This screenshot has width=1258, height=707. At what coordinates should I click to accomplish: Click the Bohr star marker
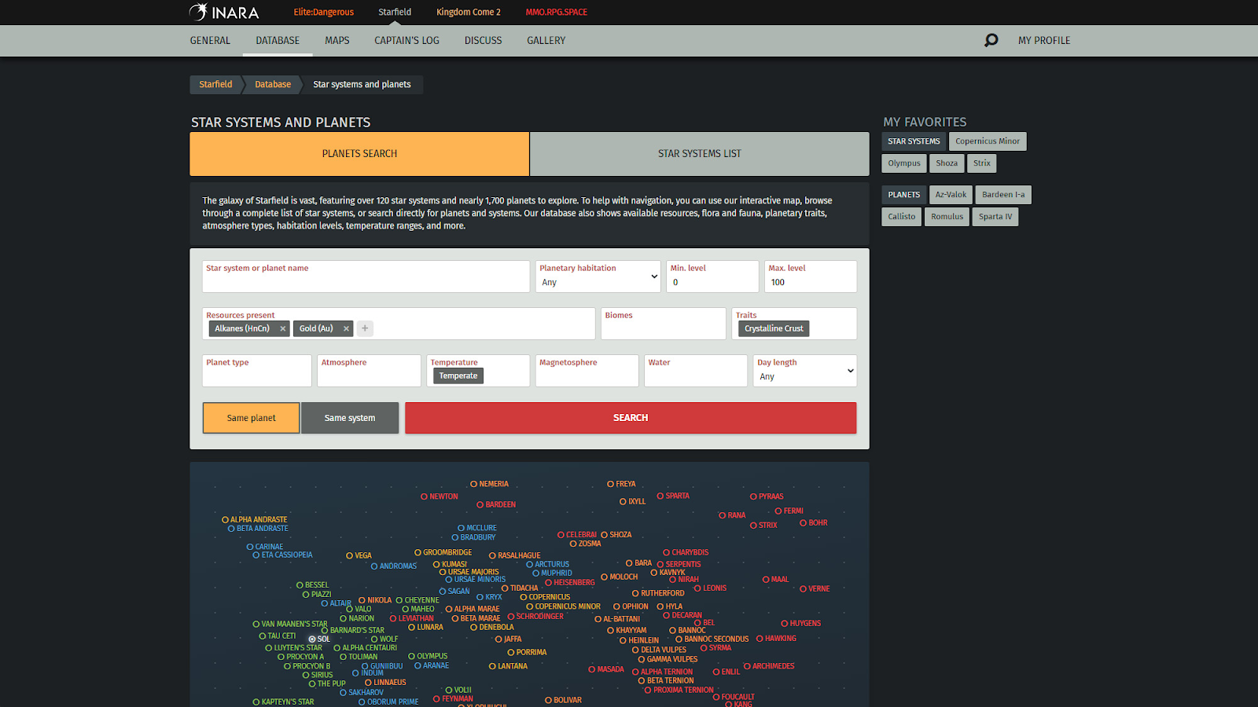click(x=804, y=523)
